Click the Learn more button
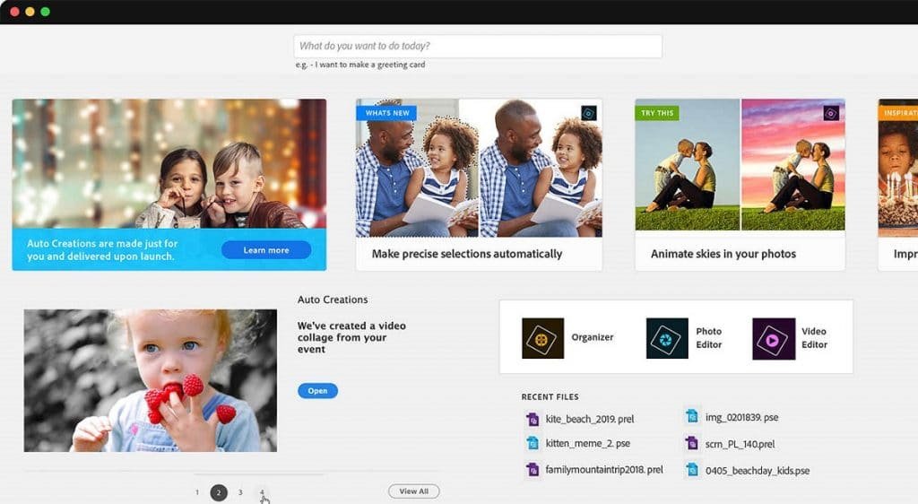The height and width of the screenshot is (504, 918). click(x=266, y=250)
